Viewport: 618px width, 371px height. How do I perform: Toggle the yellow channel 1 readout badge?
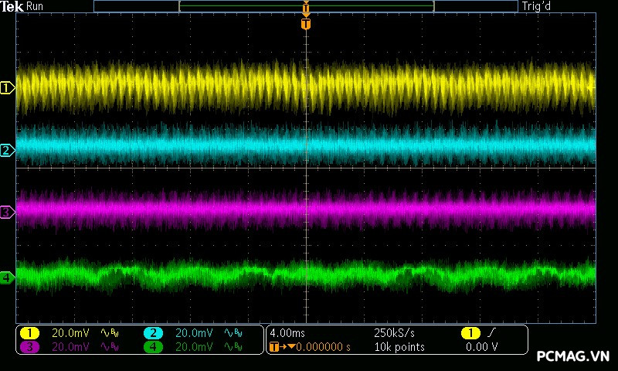point(29,333)
